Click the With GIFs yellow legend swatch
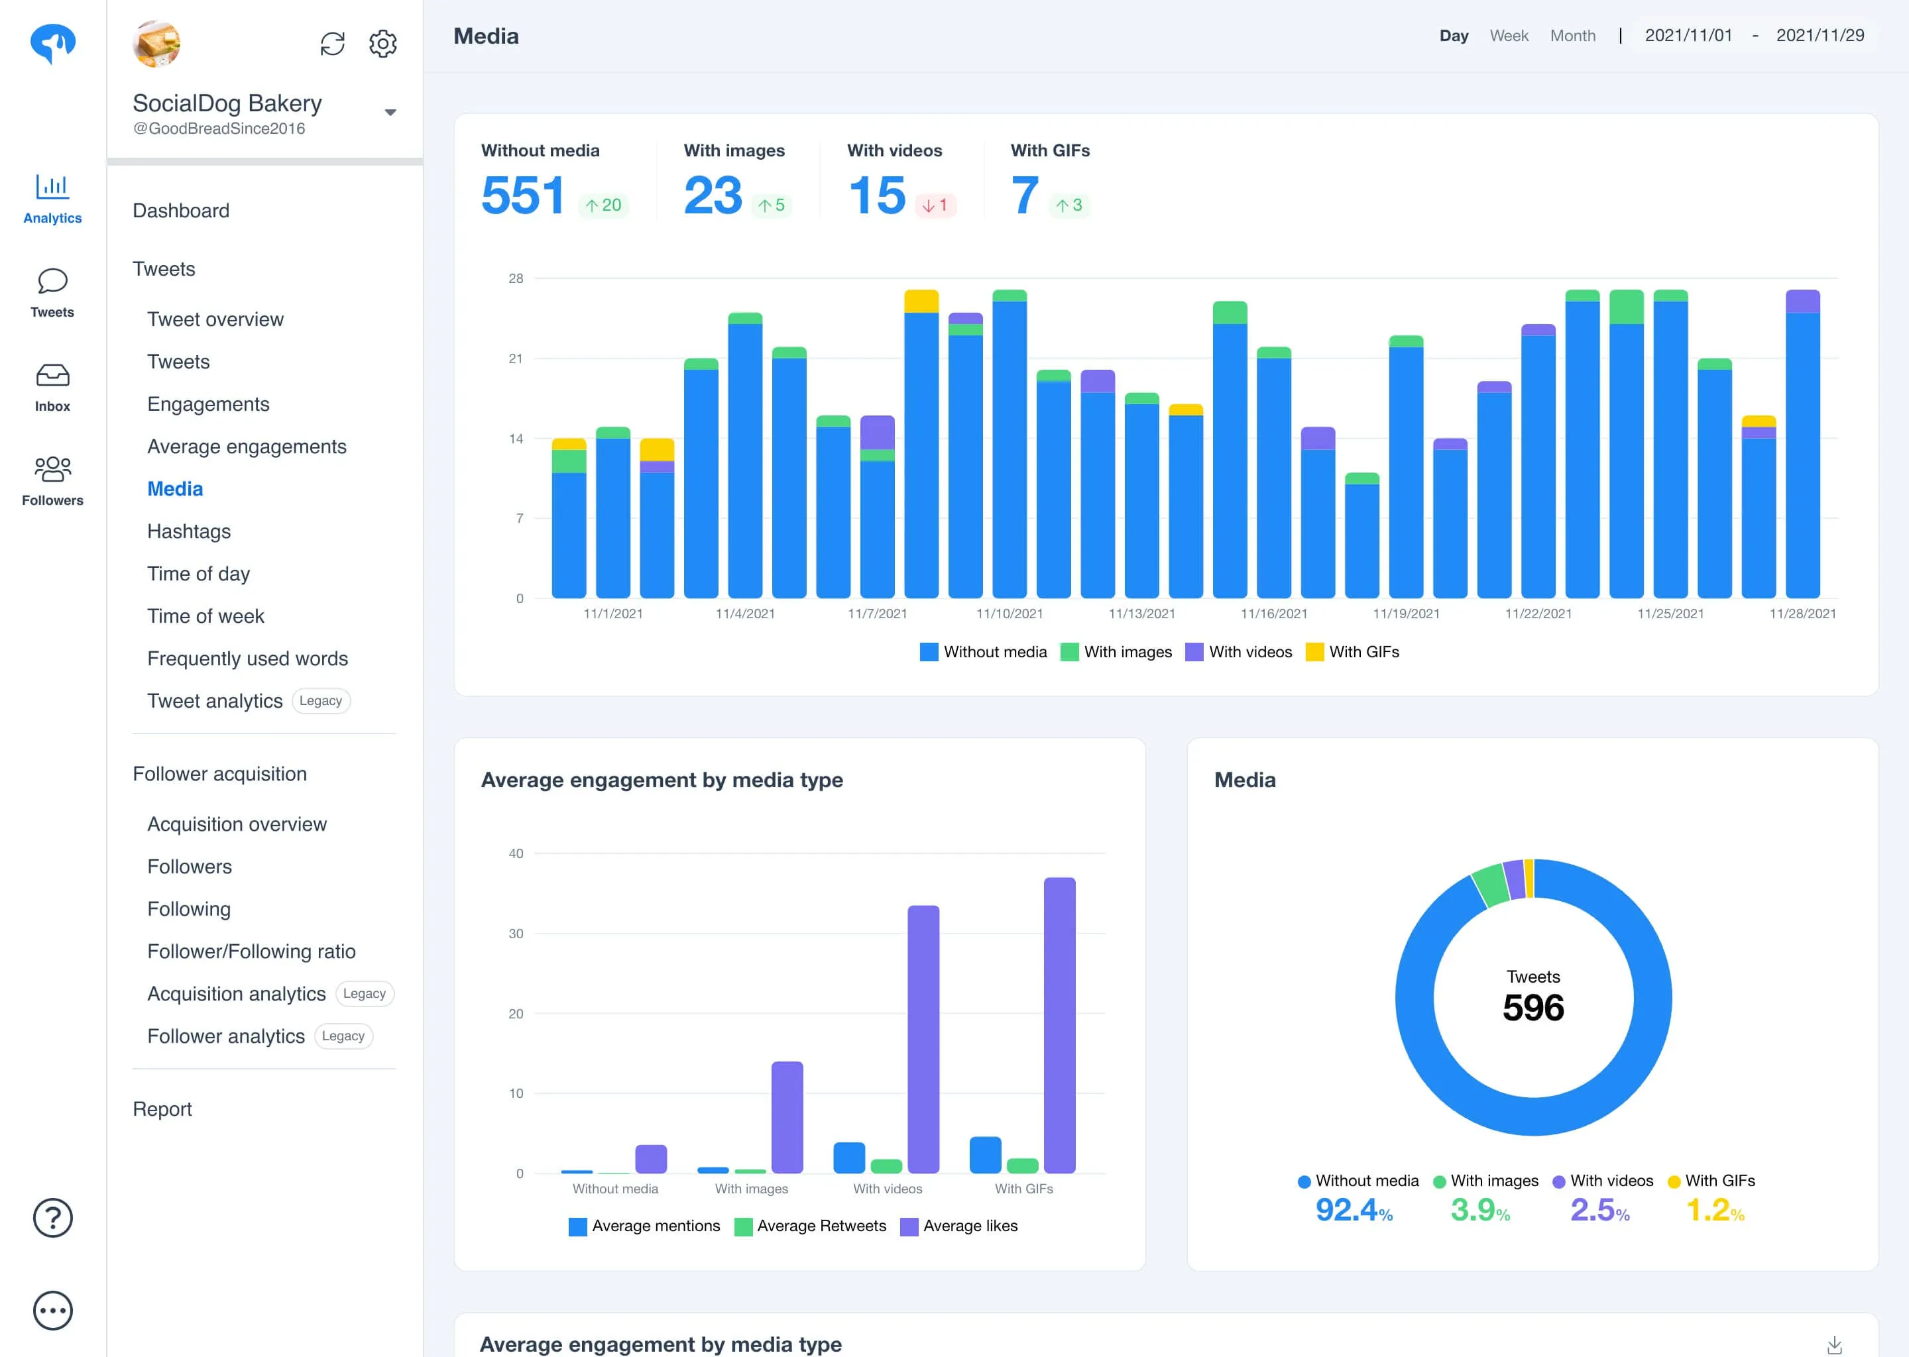This screenshot has height=1357, width=1909. pyautogui.click(x=1314, y=652)
